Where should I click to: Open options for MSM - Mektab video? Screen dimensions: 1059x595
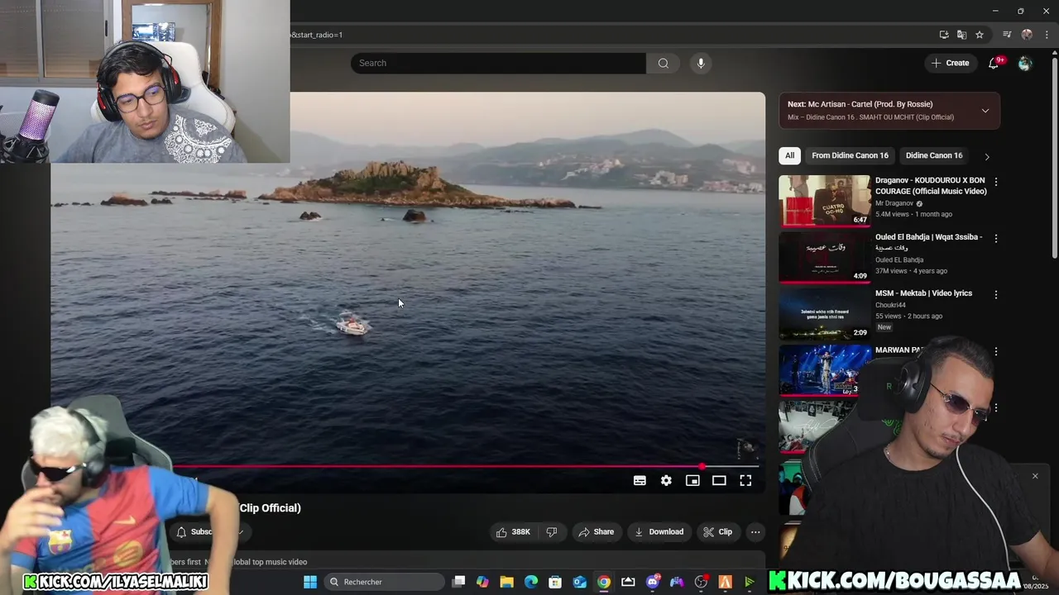(x=996, y=295)
